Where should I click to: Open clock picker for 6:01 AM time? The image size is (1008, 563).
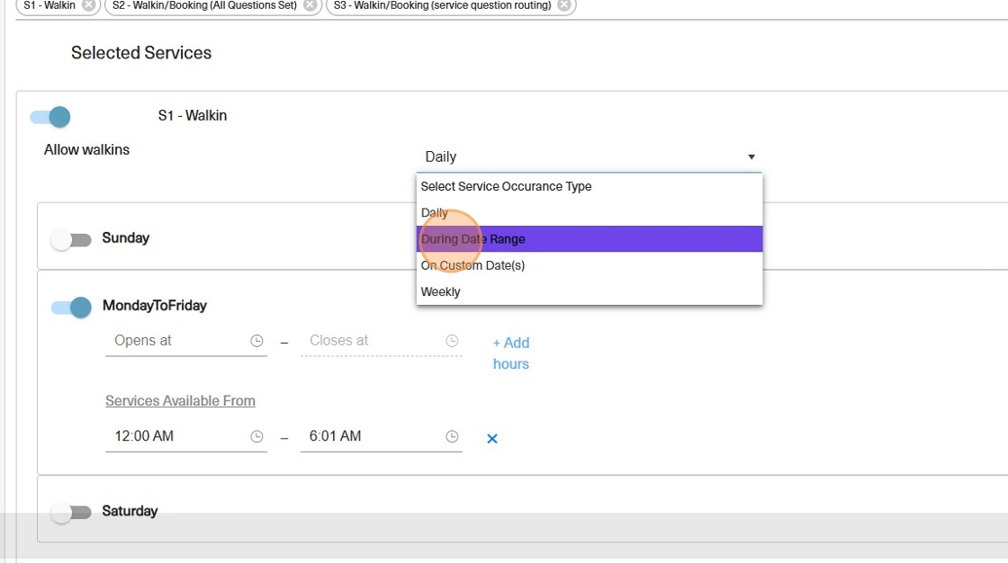pyautogui.click(x=452, y=437)
